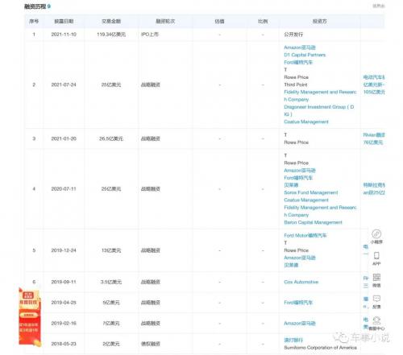Open the feedback chat bubble icon
The image size is (403, 355).
pyautogui.click(x=376, y=299)
